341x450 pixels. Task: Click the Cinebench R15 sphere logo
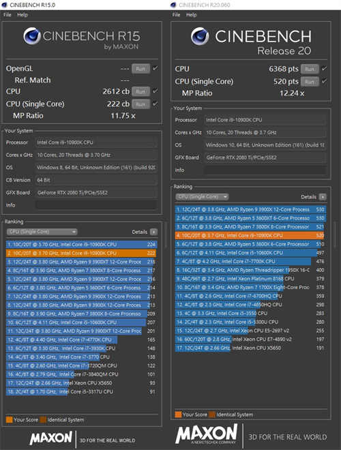coord(32,36)
